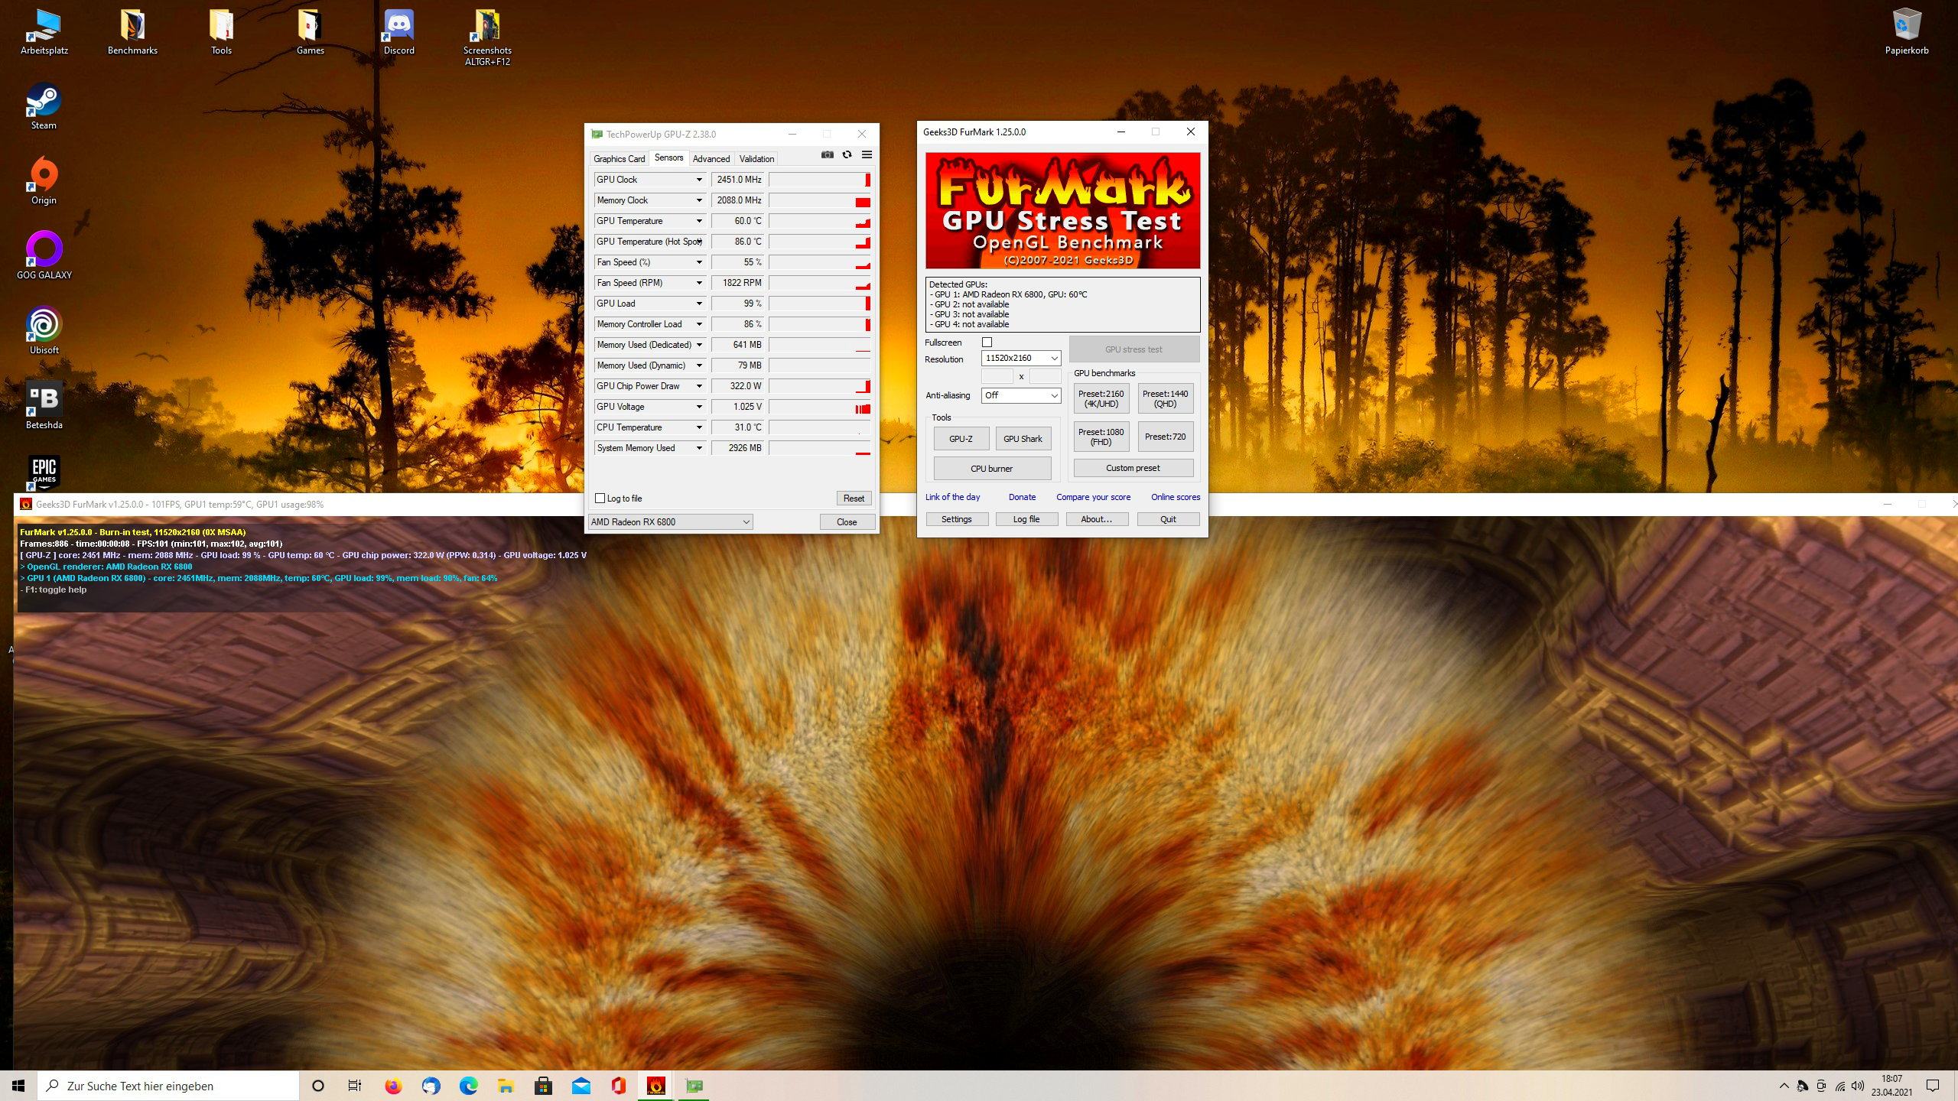The height and width of the screenshot is (1101, 1958).
Task: Switch to FurMark in the taskbar
Action: click(655, 1086)
